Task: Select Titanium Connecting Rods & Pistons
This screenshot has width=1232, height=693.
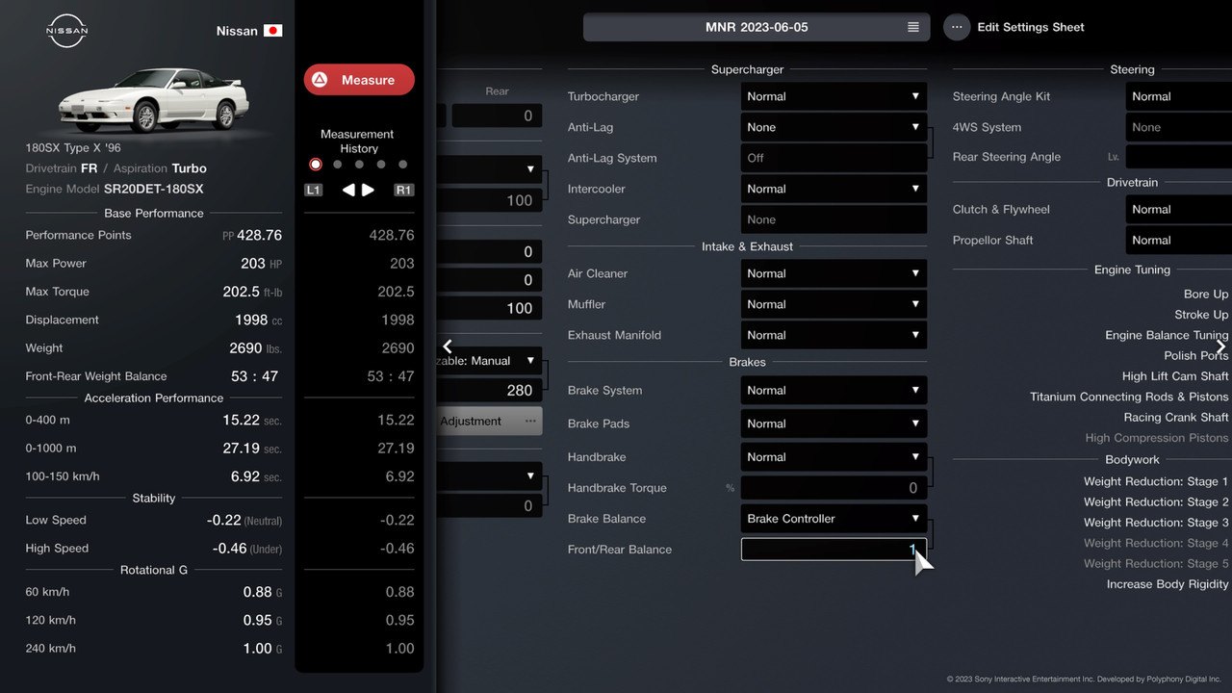Action: point(1129,397)
